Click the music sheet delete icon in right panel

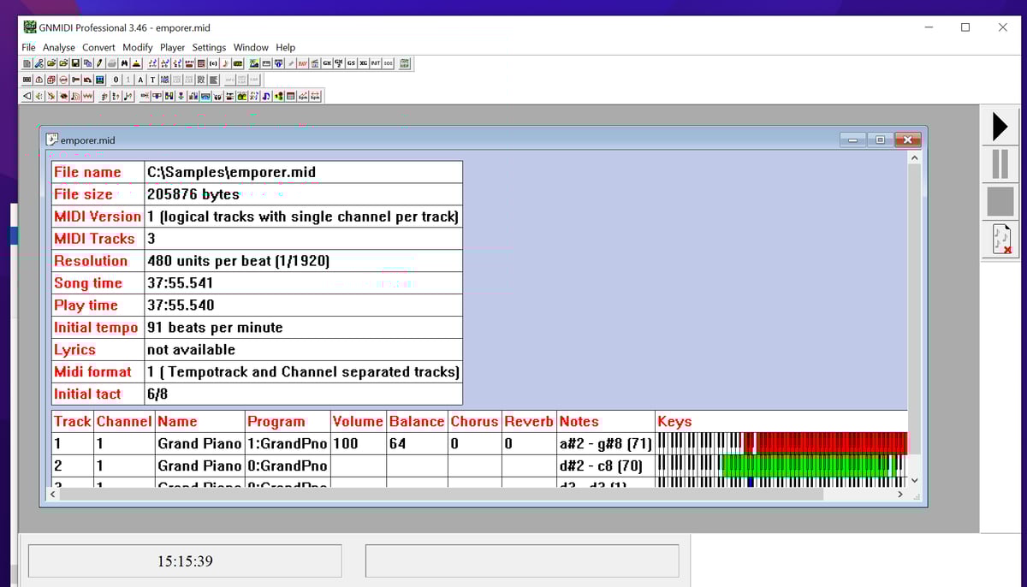tap(1000, 240)
